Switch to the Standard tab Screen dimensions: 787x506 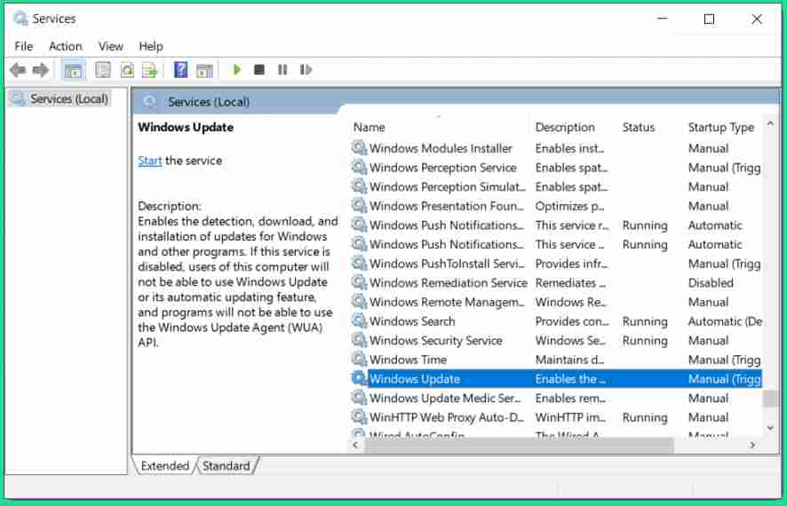click(226, 466)
